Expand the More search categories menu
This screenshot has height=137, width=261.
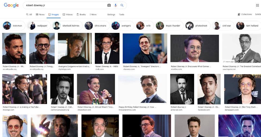point(93,14)
